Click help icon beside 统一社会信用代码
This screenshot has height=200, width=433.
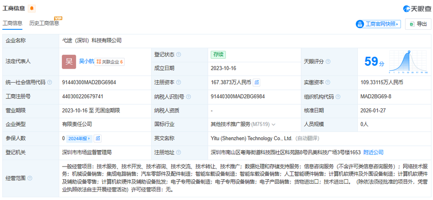pos(50,83)
